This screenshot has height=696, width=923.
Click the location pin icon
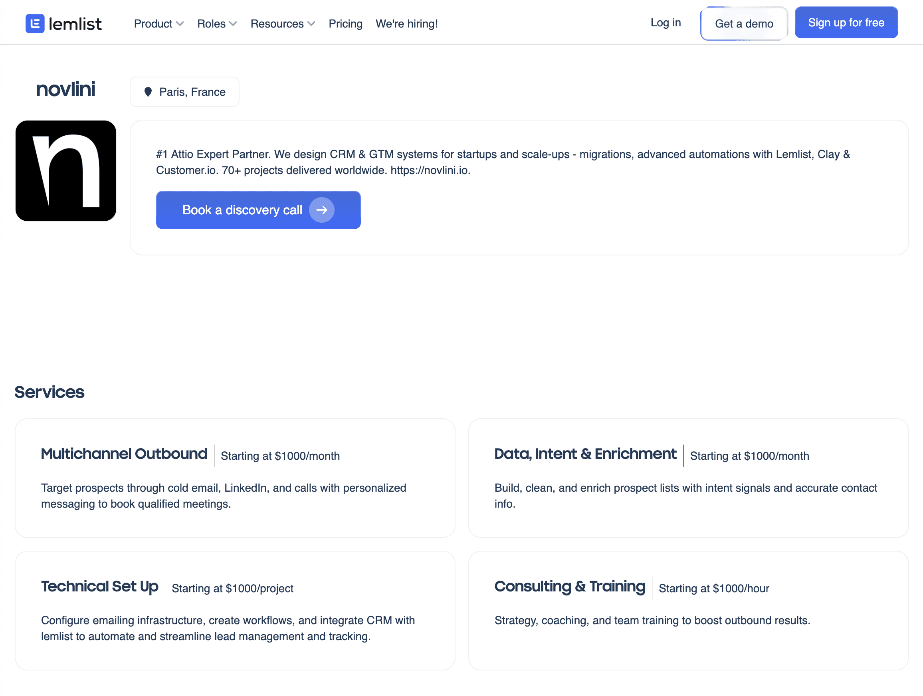click(x=148, y=92)
